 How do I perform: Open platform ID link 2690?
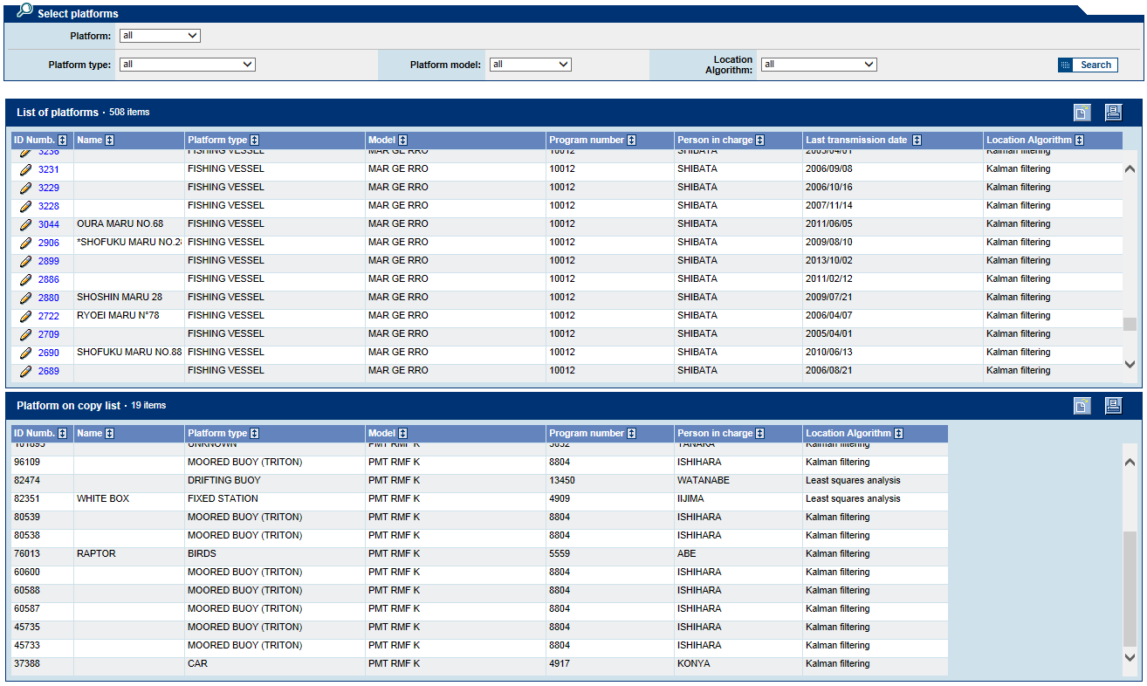[49, 353]
